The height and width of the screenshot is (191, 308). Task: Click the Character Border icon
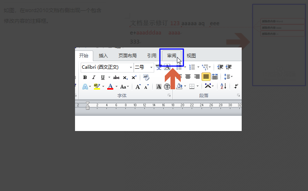pos(167,67)
